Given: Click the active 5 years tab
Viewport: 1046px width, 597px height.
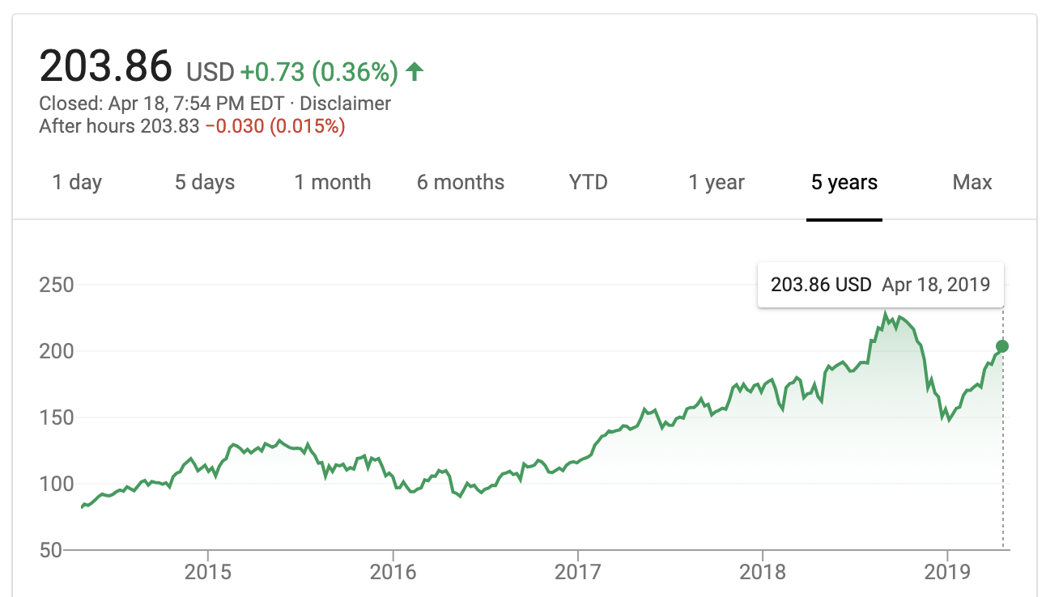Looking at the screenshot, I should [x=844, y=182].
